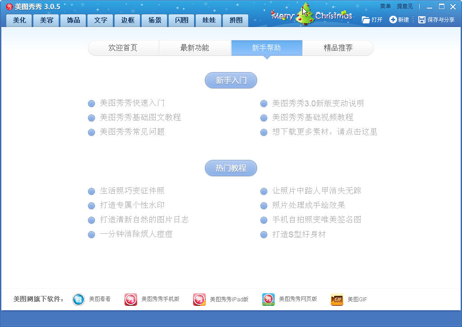Click the 保存与分享 button text
Screen dimensions: 462x327
(441, 20)
